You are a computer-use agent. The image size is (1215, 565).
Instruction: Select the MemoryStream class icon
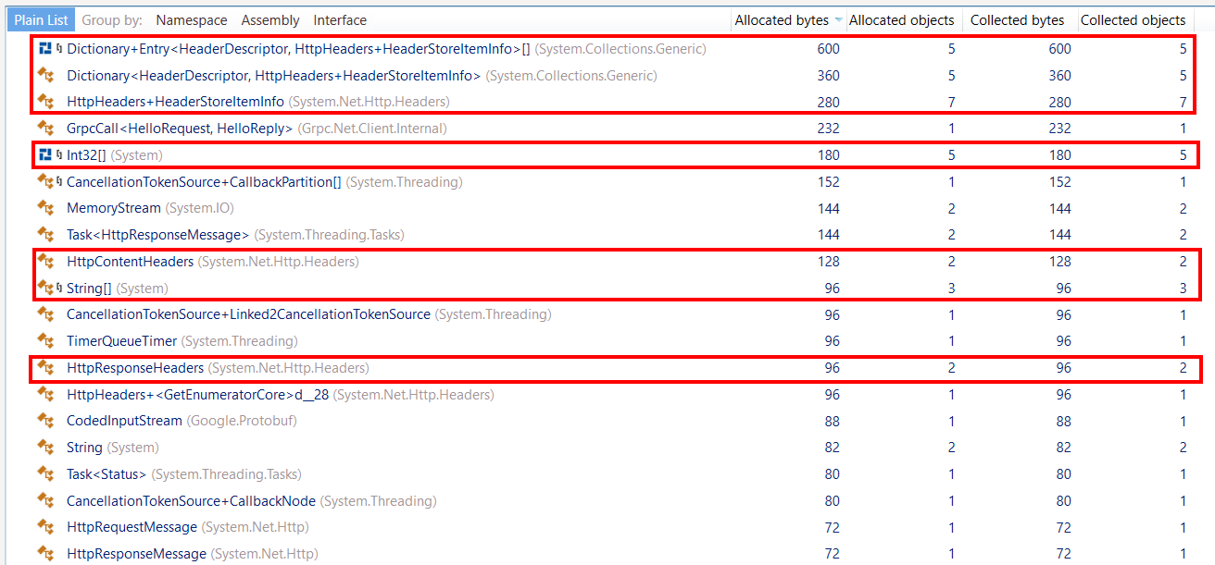click(x=44, y=208)
